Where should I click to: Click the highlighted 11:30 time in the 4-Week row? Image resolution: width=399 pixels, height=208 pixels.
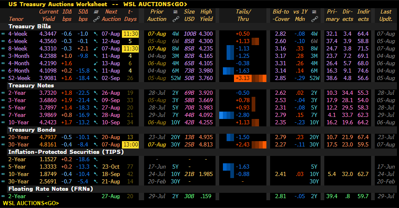tap(131, 34)
